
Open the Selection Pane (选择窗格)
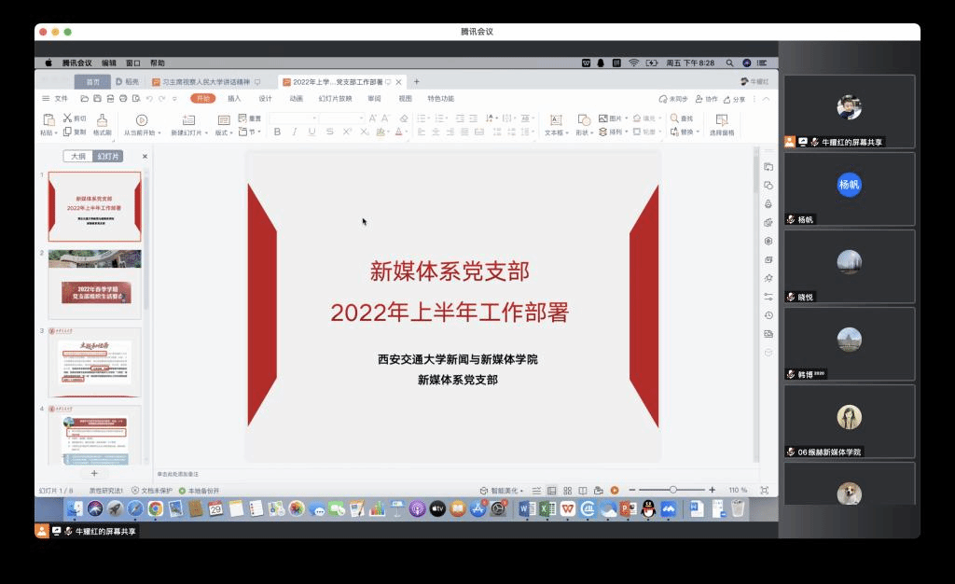pos(721,120)
